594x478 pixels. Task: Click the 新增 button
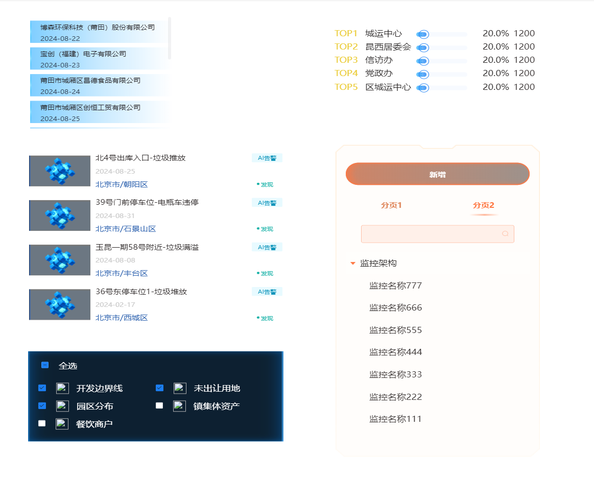(x=437, y=174)
